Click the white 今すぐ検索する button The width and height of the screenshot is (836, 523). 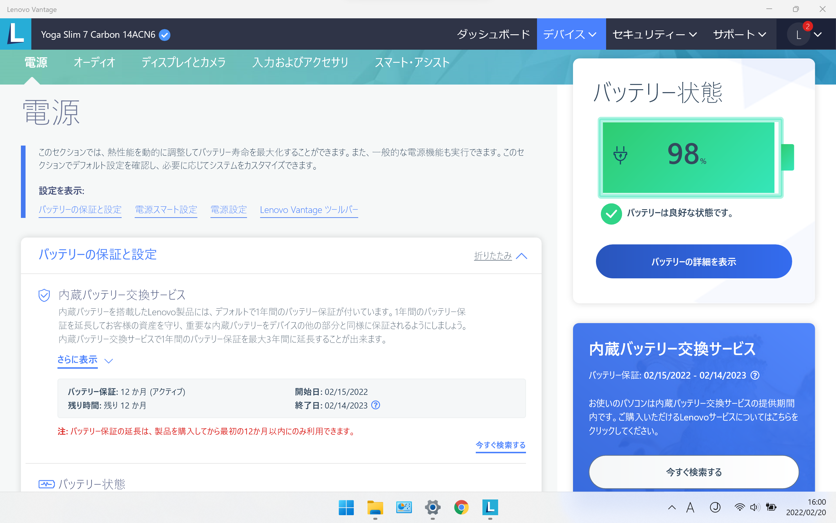(x=694, y=472)
